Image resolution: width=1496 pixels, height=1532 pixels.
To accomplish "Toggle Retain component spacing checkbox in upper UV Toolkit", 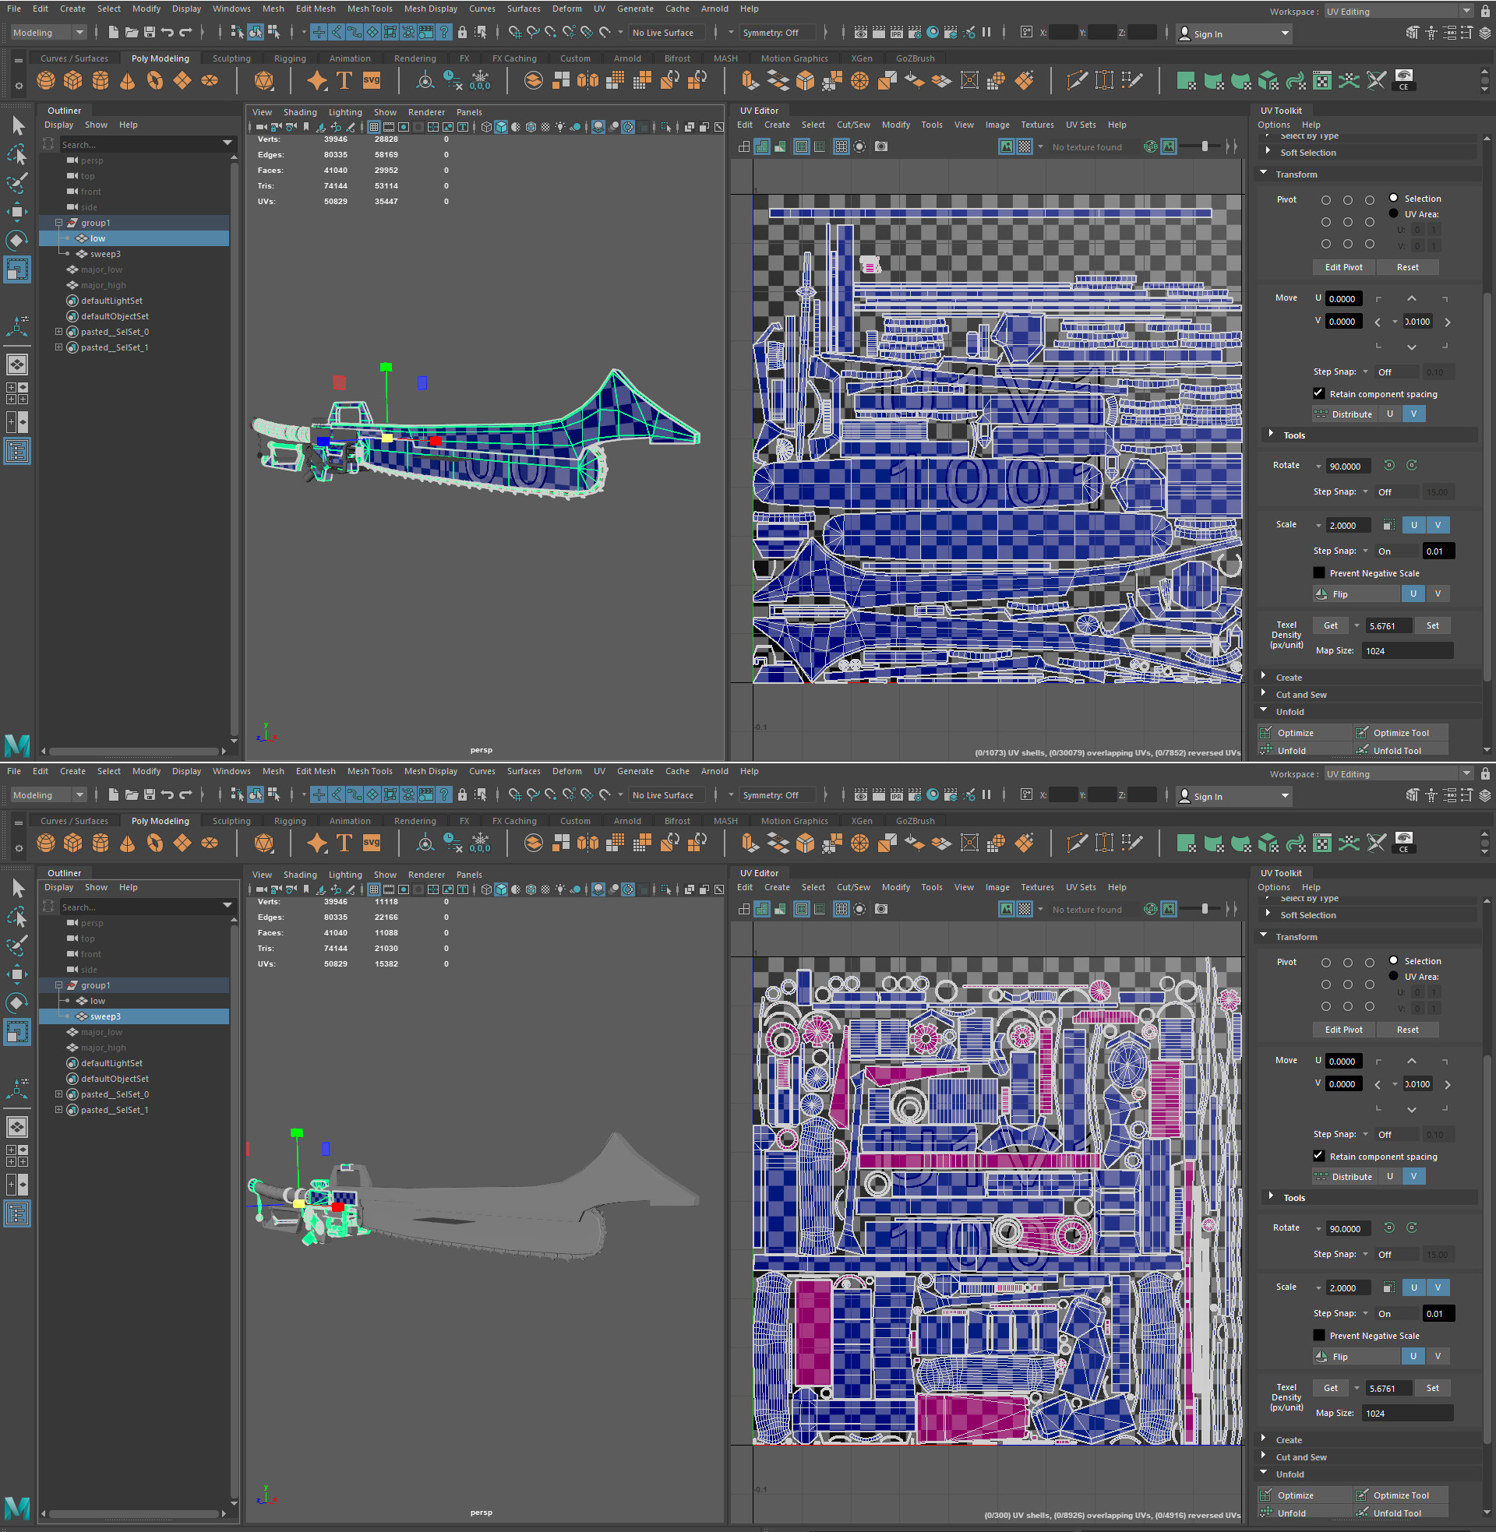I will coord(1318,394).
